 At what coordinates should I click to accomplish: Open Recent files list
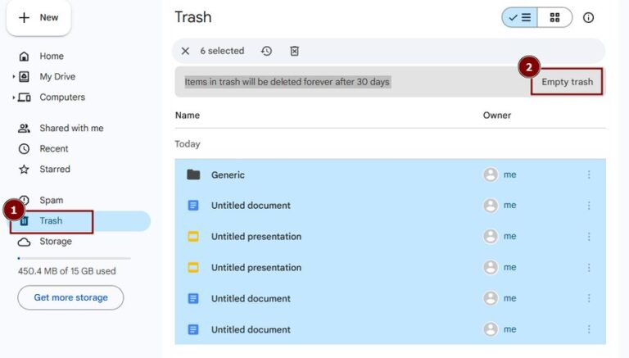[x=54, y=148]
